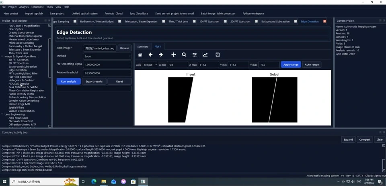Open the Windows Start menu
Image resolution: width=386 pixels, height=186 pixels.
coord(4,182)
